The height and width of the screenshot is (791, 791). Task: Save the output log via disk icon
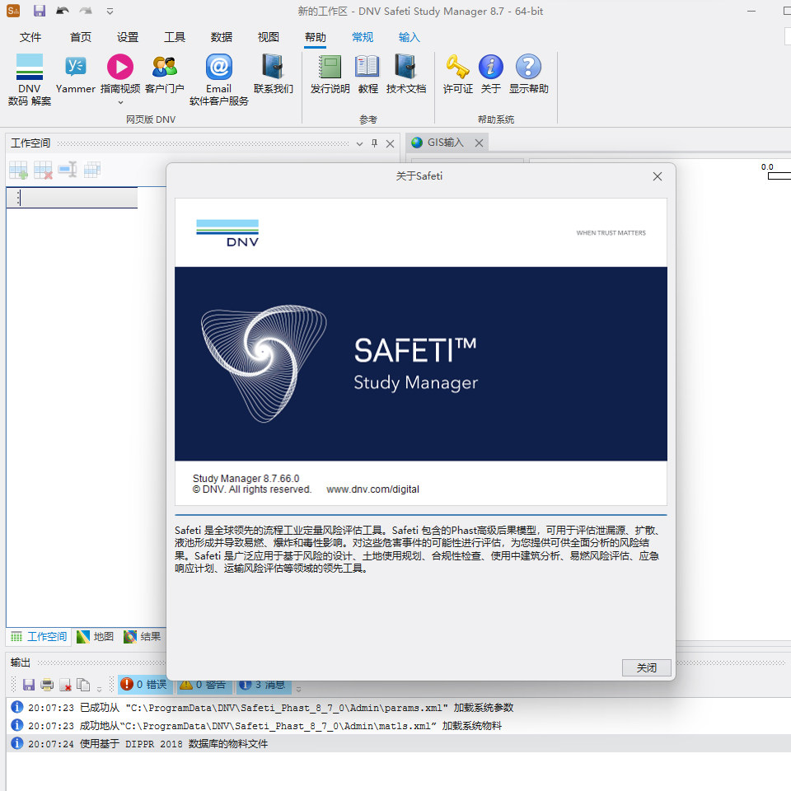point(29,685)
